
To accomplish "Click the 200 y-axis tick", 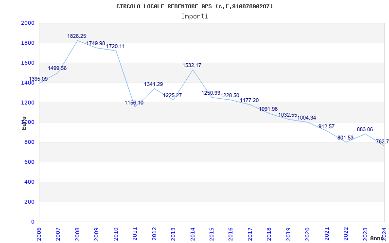I will click(x=29, y=202).
